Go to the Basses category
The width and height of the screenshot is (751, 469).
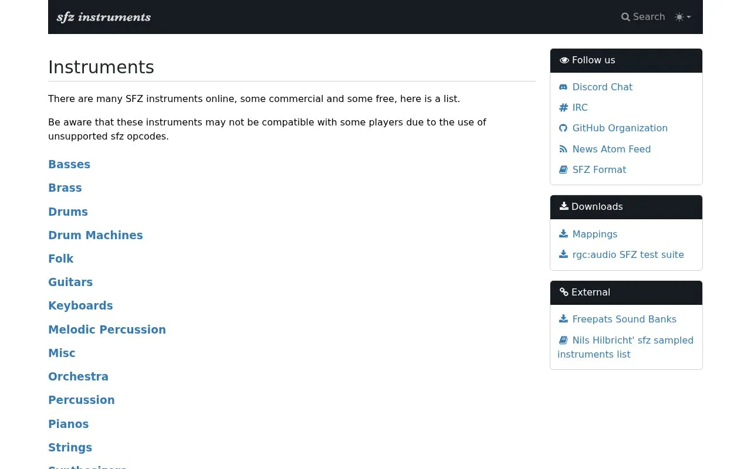point(69,164)
